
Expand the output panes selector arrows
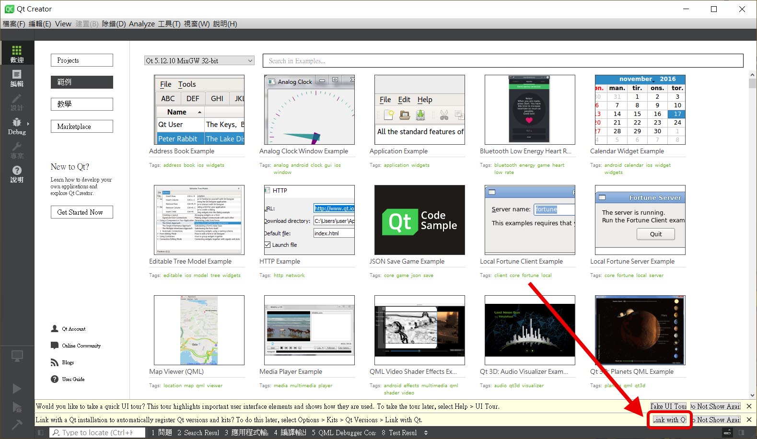426,433
